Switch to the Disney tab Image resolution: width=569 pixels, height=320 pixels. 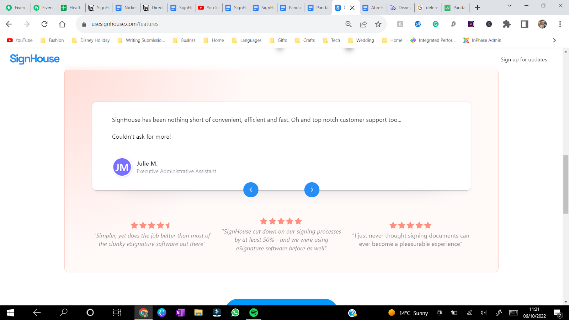point(400,7)
